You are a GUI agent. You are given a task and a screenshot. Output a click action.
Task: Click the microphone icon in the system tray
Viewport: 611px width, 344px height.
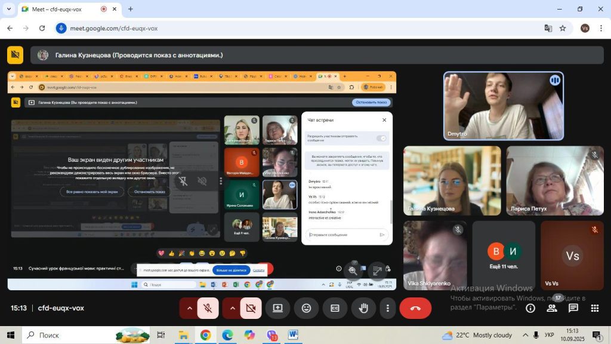pos(536,335)
